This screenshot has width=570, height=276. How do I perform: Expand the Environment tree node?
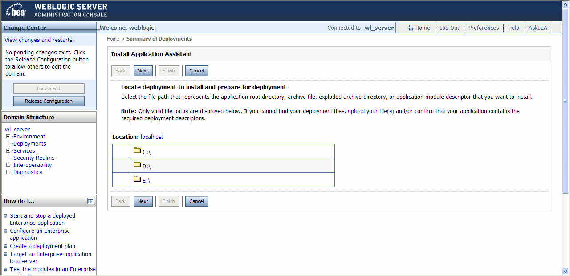[x=8, y=137]
